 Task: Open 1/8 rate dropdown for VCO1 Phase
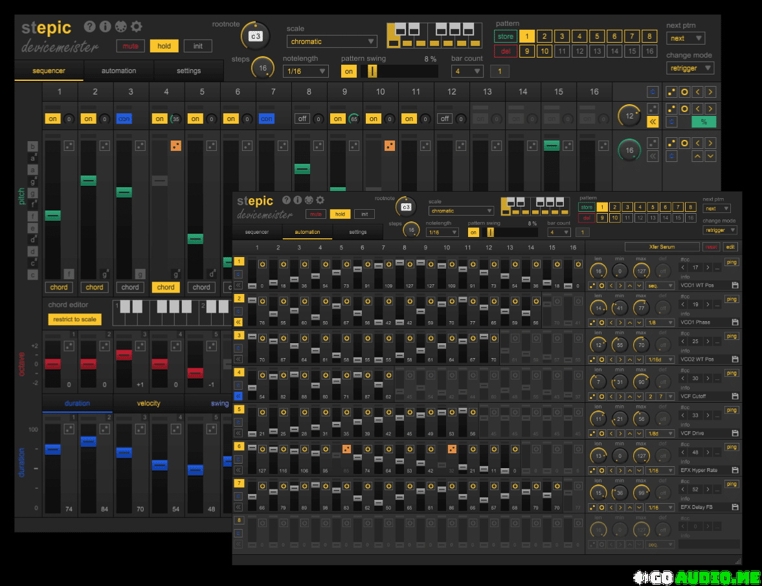(x=660, y=322)
